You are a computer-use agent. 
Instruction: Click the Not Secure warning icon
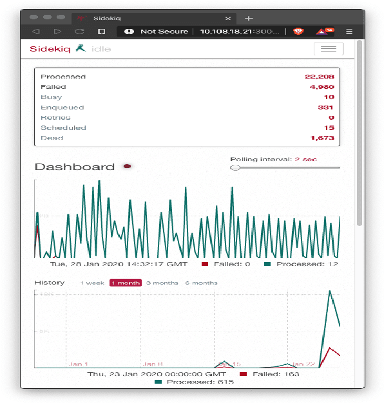click(x=129, y=32)
